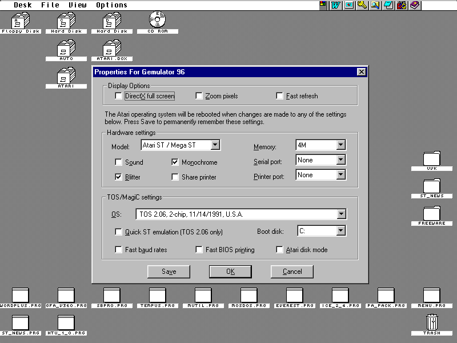Click the four-color squares toolbar icon

pyautogui.click(x=323, y=5)
